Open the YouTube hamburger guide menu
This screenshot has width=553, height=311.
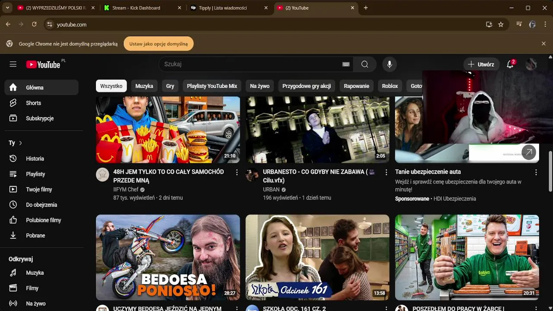pyautogui.click(x=13, y=64)
